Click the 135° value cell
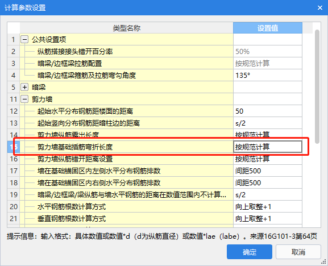 click(268, 75)
